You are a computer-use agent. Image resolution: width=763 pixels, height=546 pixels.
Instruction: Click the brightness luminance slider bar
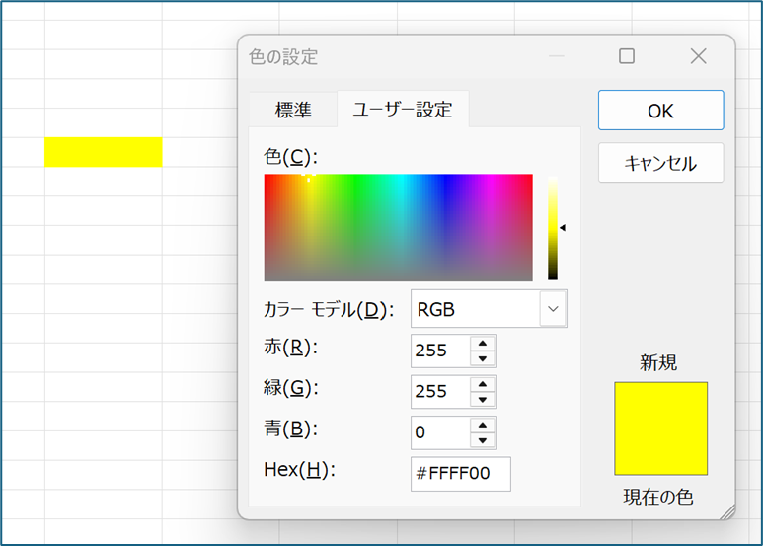click(x=553, y=228)
